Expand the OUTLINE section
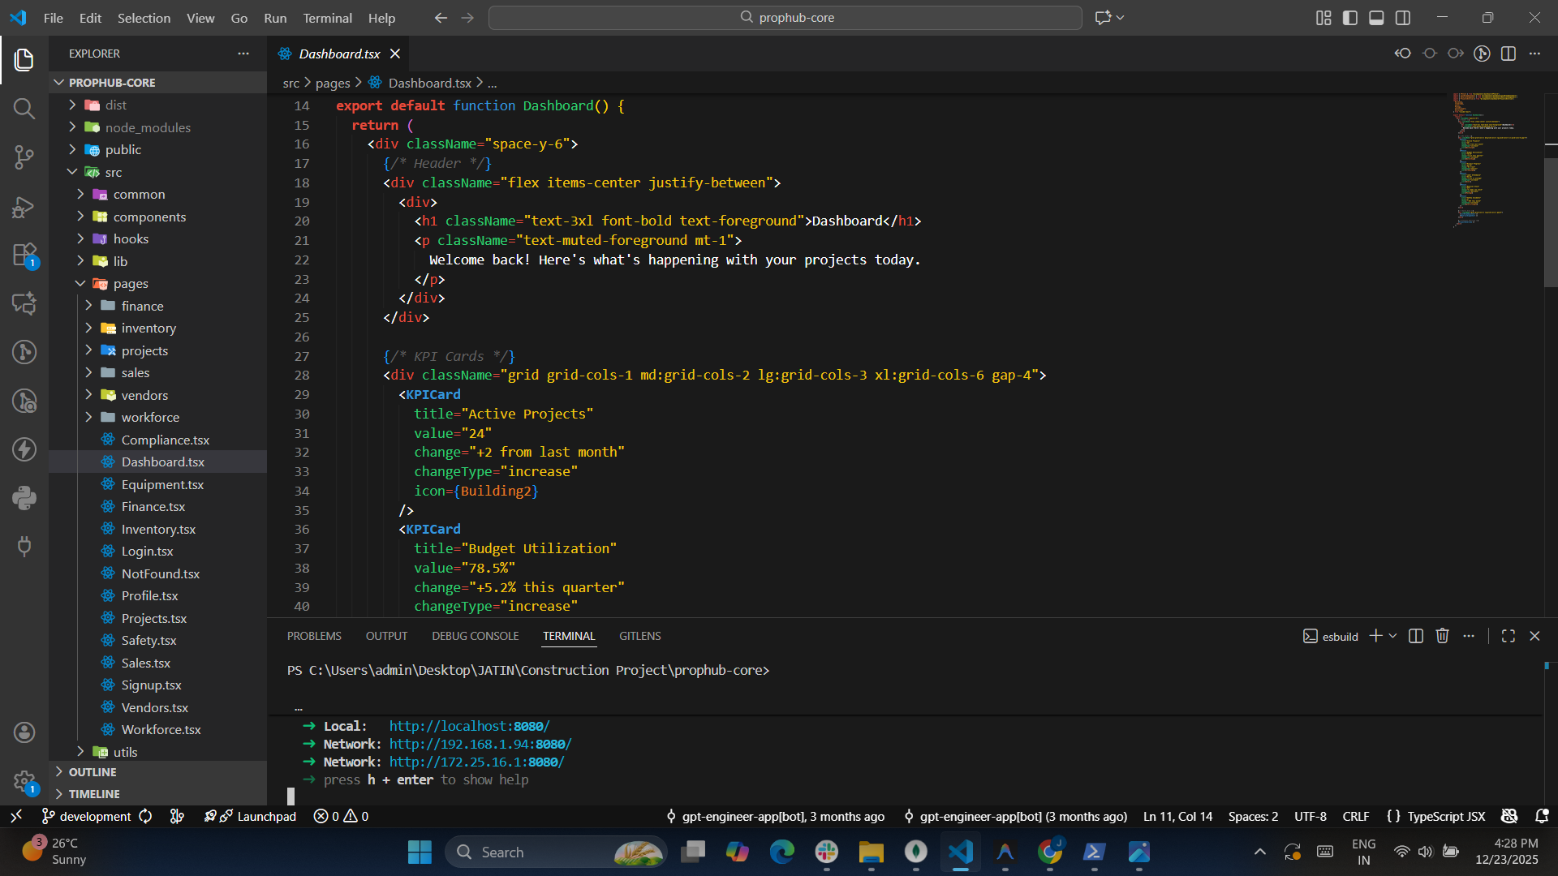This screenshot has height=876, width=1558. click(x=93, y=772)
